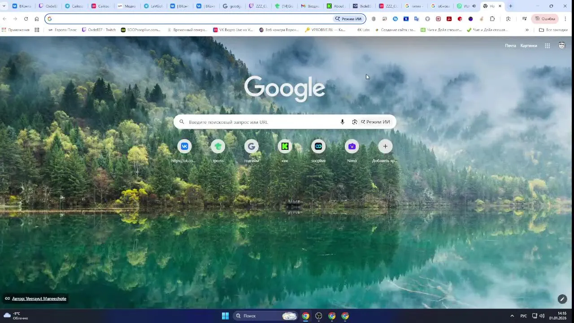
Task: Click the 'Ошибка' profile button
Action: 545,19
